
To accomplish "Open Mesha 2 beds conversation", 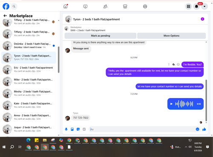I will coord(29,93).
